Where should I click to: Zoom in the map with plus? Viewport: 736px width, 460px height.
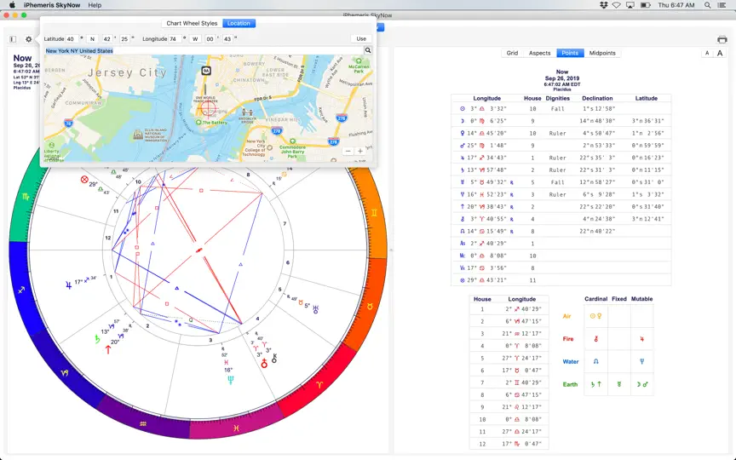[x=360, y=151]
